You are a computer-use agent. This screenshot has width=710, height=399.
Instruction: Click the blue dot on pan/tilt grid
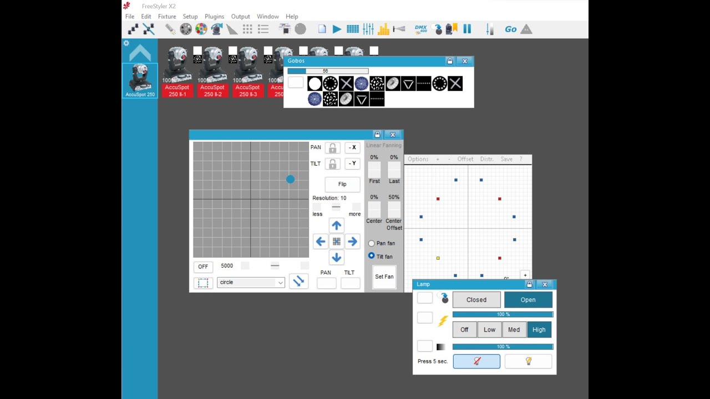290,180
